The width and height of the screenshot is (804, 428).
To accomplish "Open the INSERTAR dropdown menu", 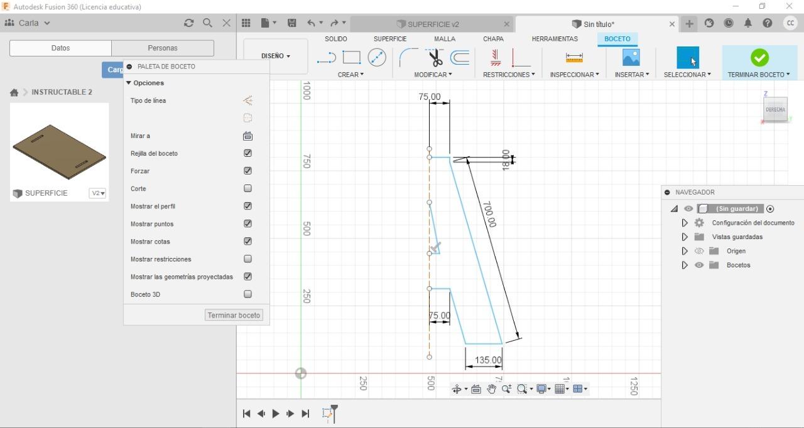I will [632, 75].
